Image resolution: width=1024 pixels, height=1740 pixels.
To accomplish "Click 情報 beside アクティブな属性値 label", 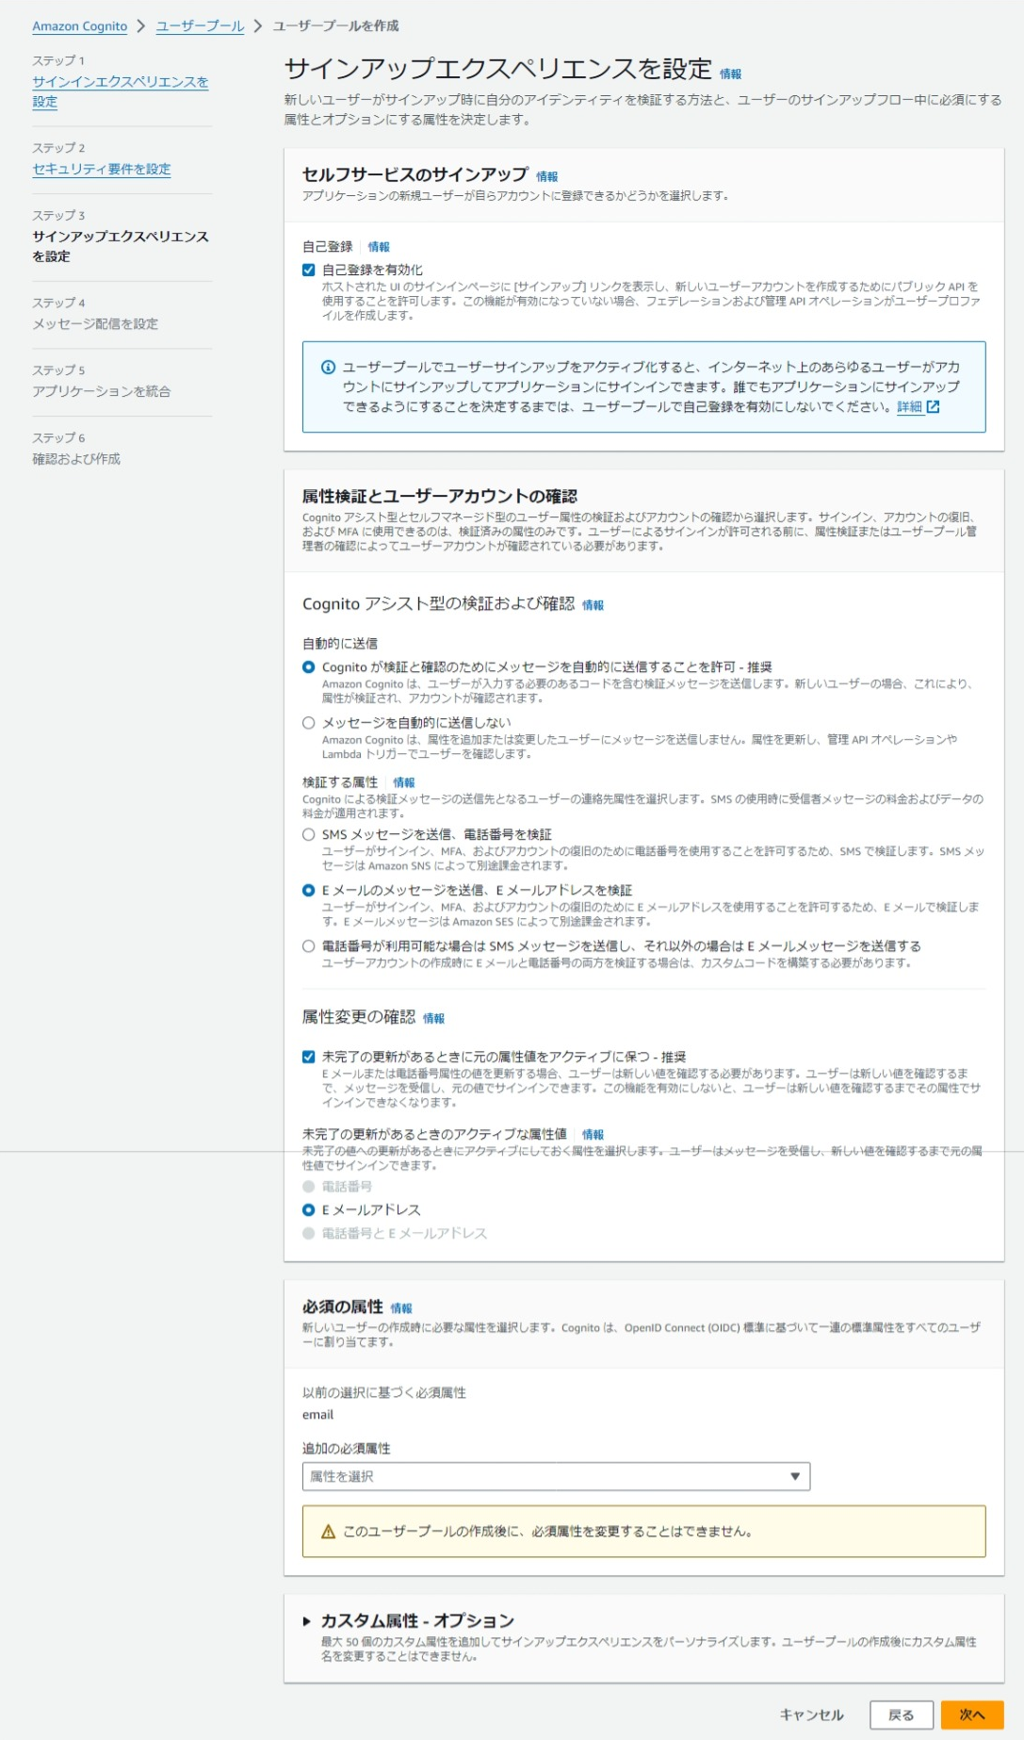I will pos(593,1135).
